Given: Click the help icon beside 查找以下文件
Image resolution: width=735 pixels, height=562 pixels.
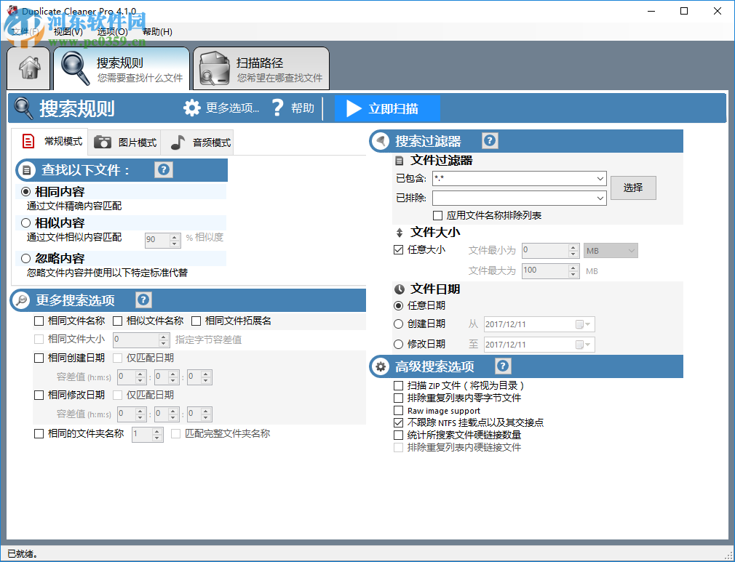Looking at the screenshot, I should [163, 169].
